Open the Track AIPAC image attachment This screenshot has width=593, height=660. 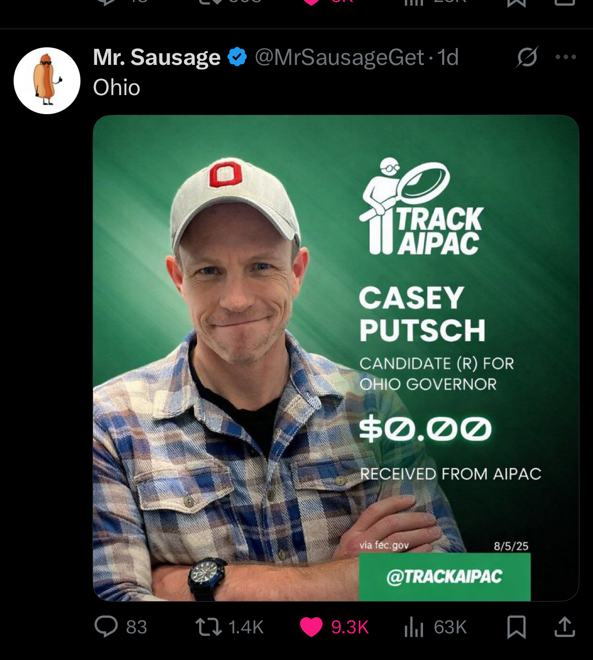tap(336, 358)
